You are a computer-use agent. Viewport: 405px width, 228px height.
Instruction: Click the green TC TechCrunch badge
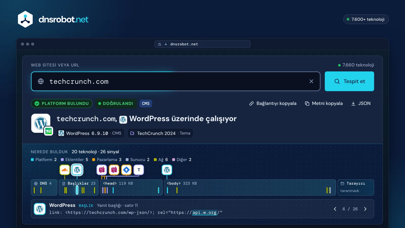click(x=48, y=131)
